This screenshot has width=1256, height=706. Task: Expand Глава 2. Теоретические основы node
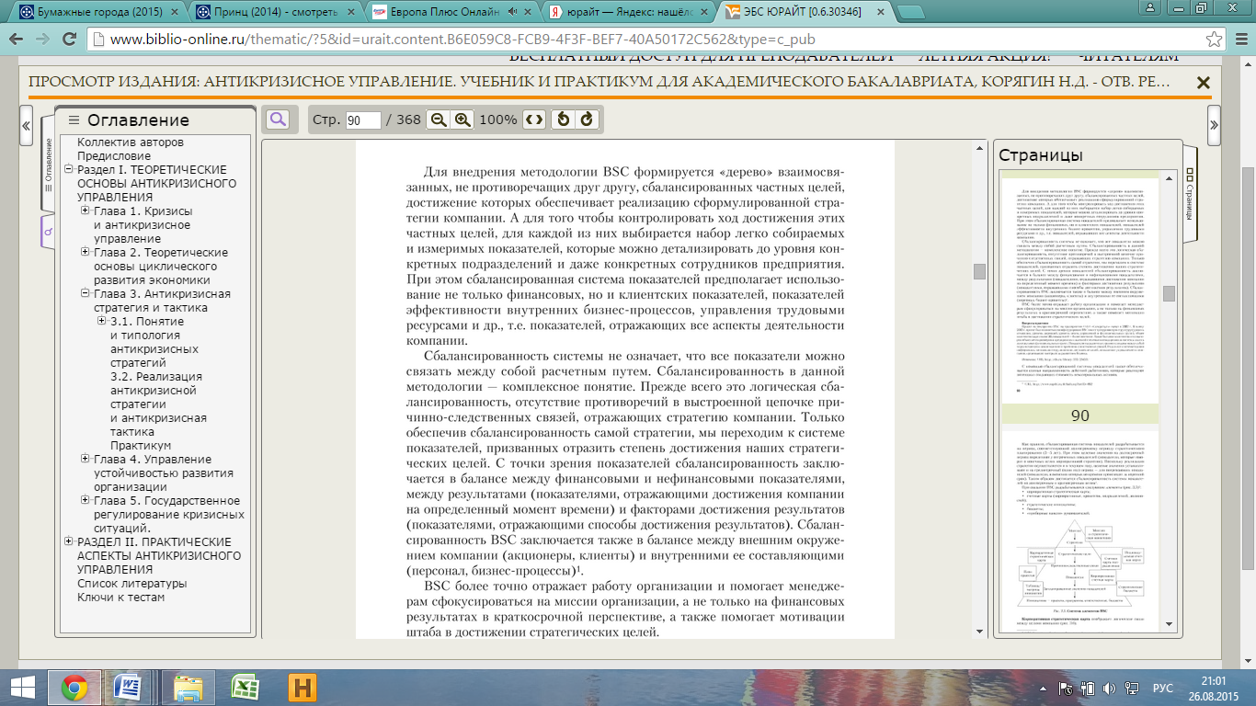pos(86,253)
